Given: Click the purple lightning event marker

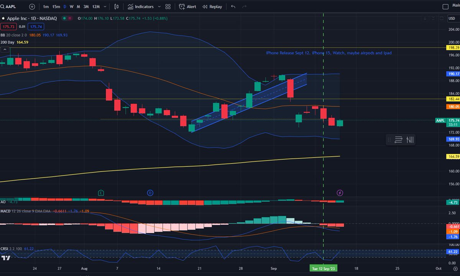Looking at the screenshot, I should point(340,192).
